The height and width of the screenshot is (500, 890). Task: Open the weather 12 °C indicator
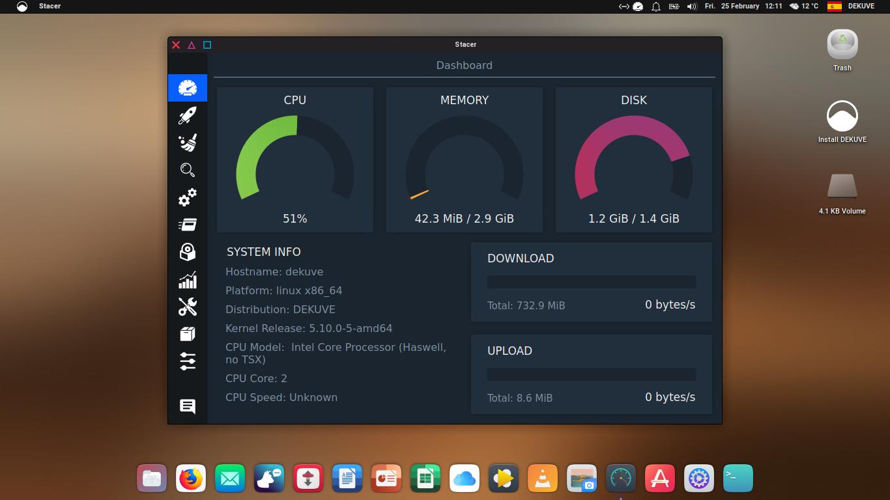pos(804,6)
